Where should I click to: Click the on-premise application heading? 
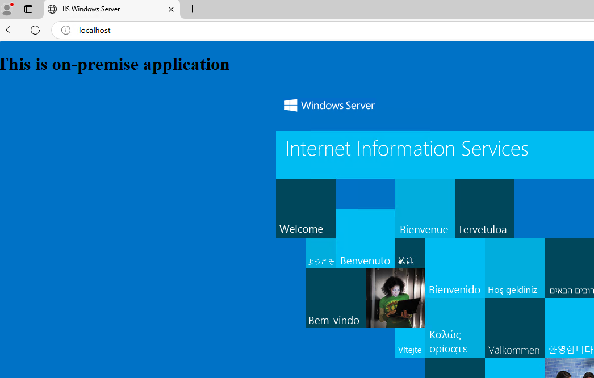point(114,64)
